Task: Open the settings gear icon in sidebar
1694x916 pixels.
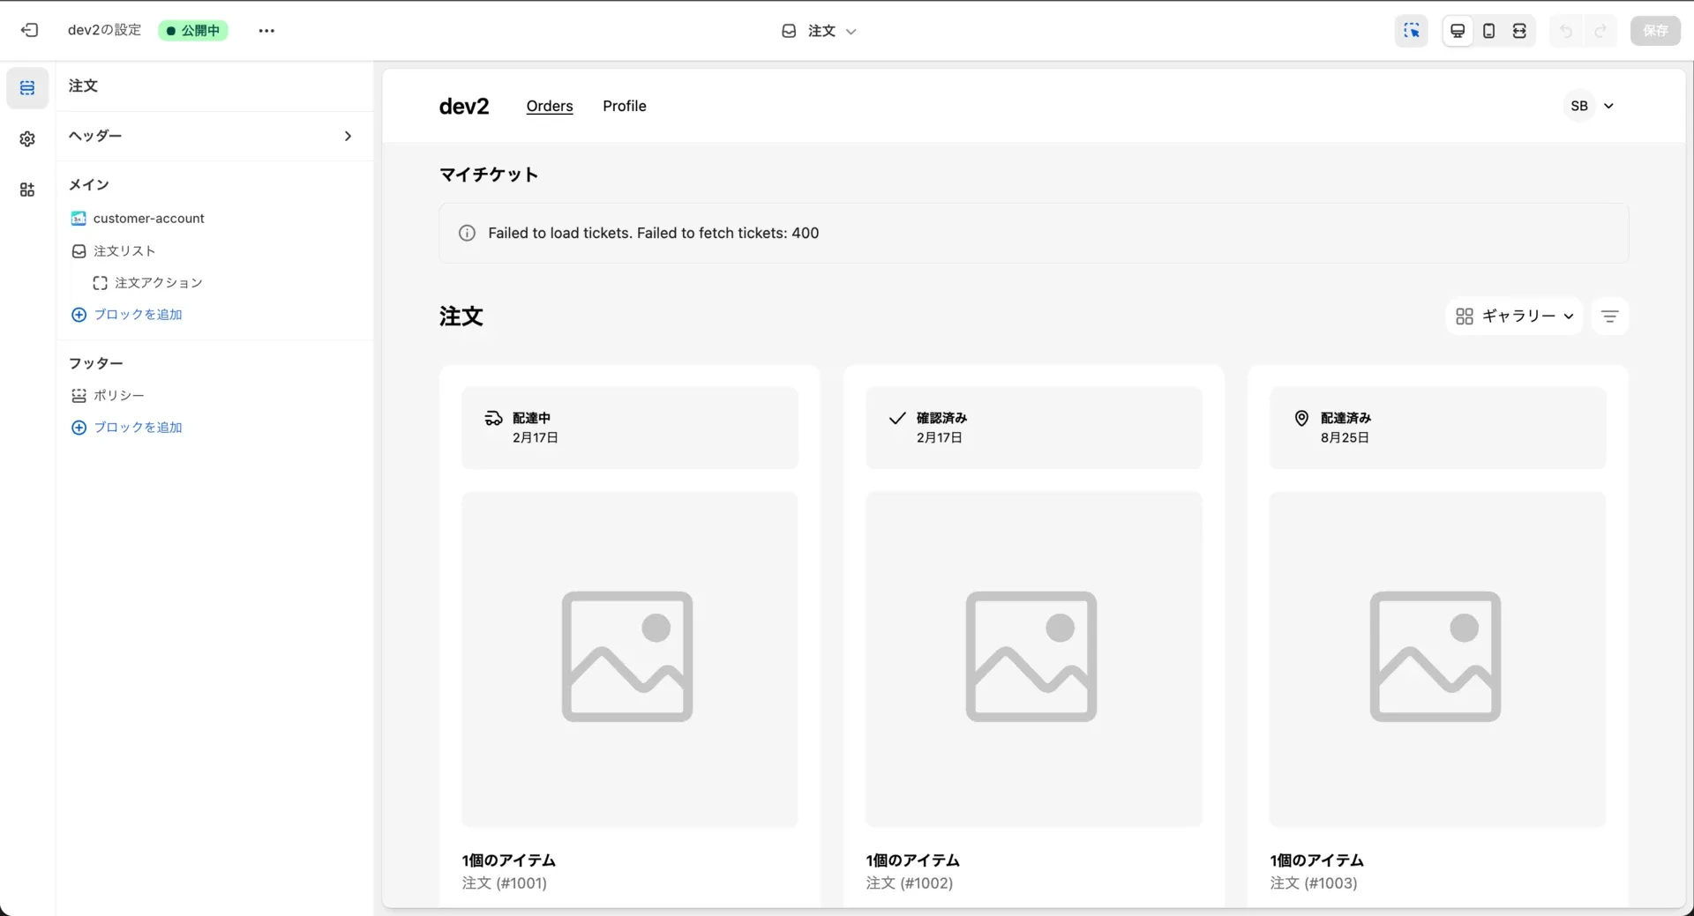Action: point(27,138)
